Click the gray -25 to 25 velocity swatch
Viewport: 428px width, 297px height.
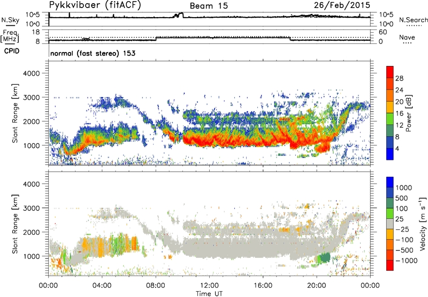pyautogui.click(x=390, y=224)
